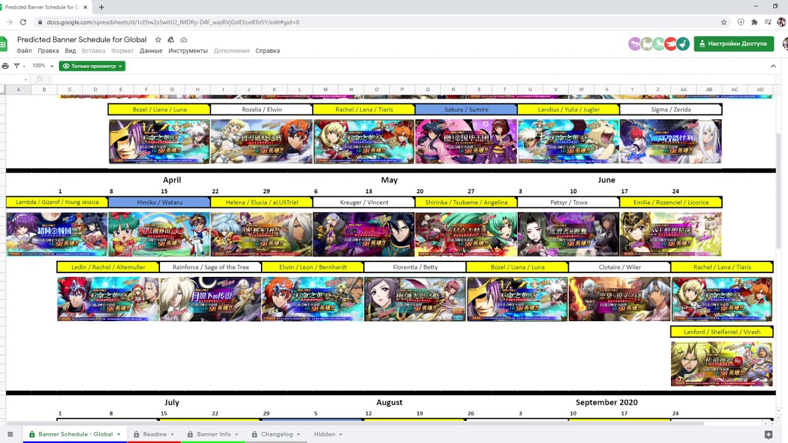Click the Explore button in bottom right

tap(768, 434)
